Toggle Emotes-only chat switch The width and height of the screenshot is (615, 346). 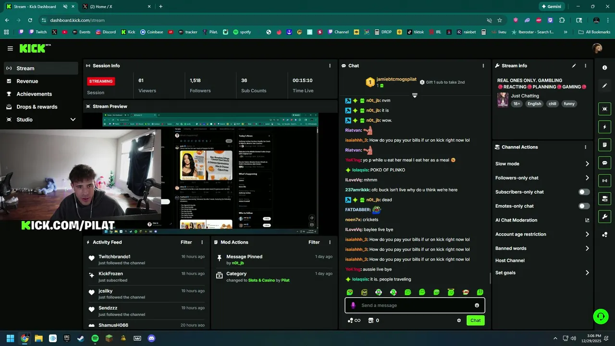pos(584,206)
